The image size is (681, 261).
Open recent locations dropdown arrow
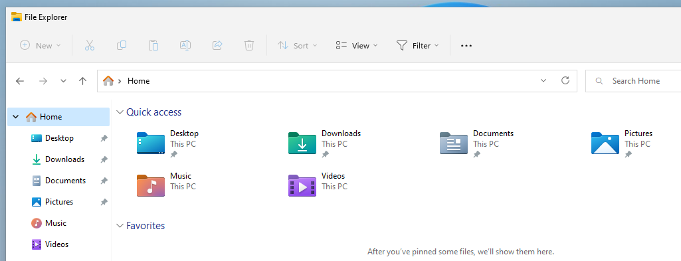[63, 81]
